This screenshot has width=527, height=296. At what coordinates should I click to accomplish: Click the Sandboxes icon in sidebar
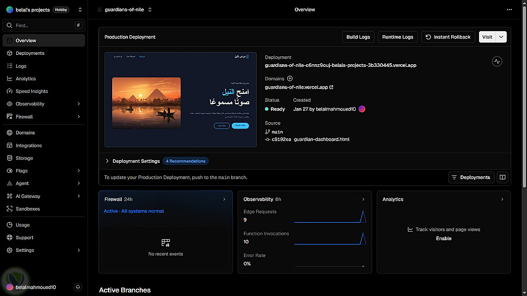(9, 209)
